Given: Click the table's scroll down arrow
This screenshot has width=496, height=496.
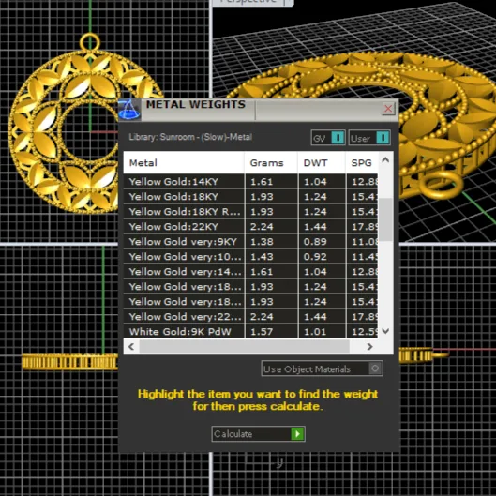Looking at the screenshot, I should (x=385, y=331).
